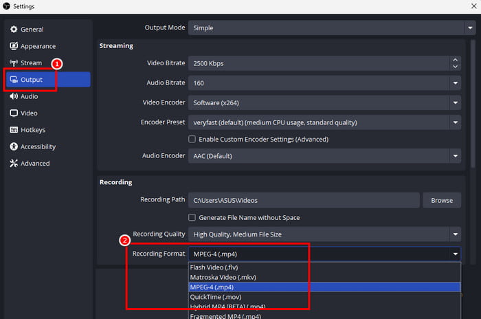Open the Recording Quality dropdown
The image size is (481, 319).
(323, 234)
